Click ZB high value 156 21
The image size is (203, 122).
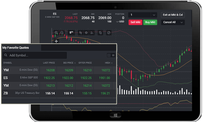click(x=105, y=93)
